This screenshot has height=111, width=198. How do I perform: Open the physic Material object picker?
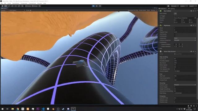(x=195, y=18)
